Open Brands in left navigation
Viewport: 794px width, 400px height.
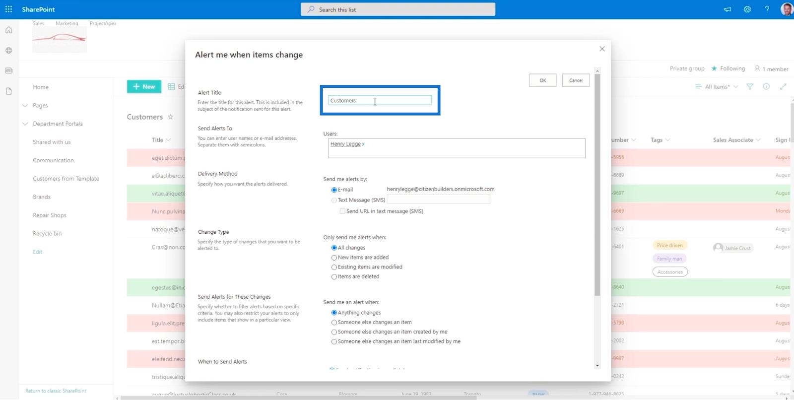click(42, 197)
